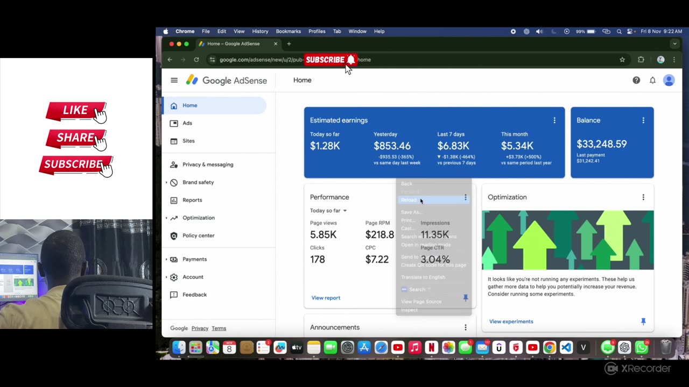Open the Chrome tab search dropdown arrow
This screenshot has height=387, width=689.
click(674, 44)
